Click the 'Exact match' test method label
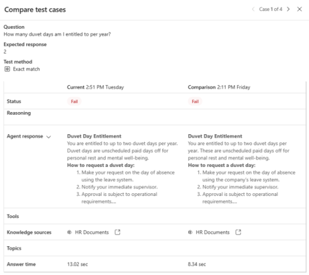This screenshot has width=309, height=275. point(26,69)
